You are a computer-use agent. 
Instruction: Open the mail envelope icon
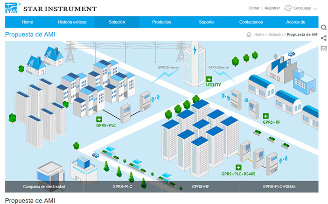click(x=324, y=49)
